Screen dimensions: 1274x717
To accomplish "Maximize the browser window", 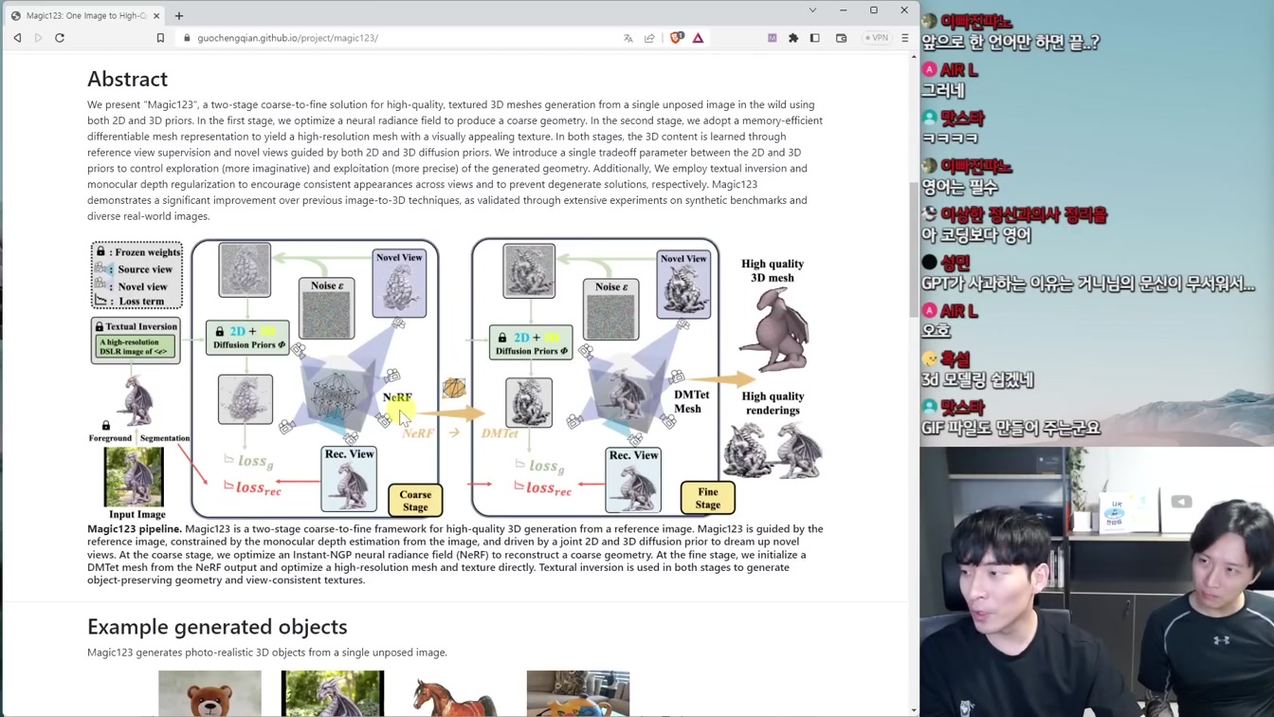I will coord(873,10).
